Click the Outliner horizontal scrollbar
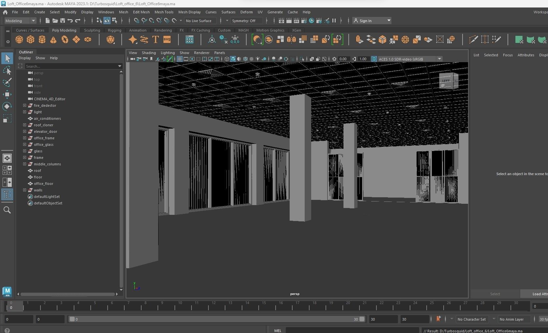This screenshot has width=548, height=333. tap(68, 294)
